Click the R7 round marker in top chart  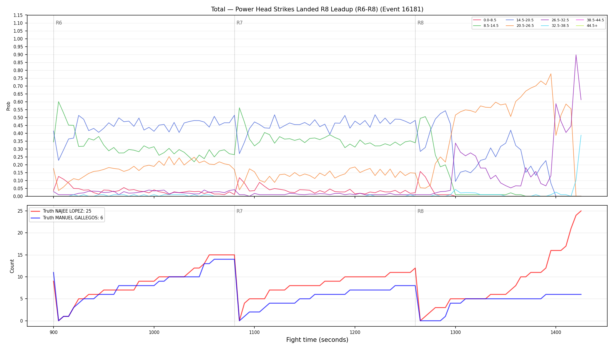click(239, 23)
